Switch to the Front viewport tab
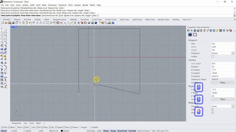Image resolution: width=236 pixels, height=132 pixels. pyautogui.click(x=32, y=123)
